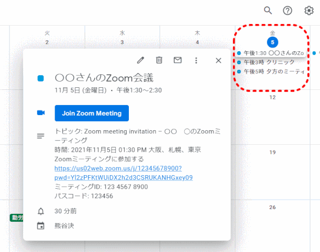
Task: Close the event details popup
Action: click(x=218, y=61)
